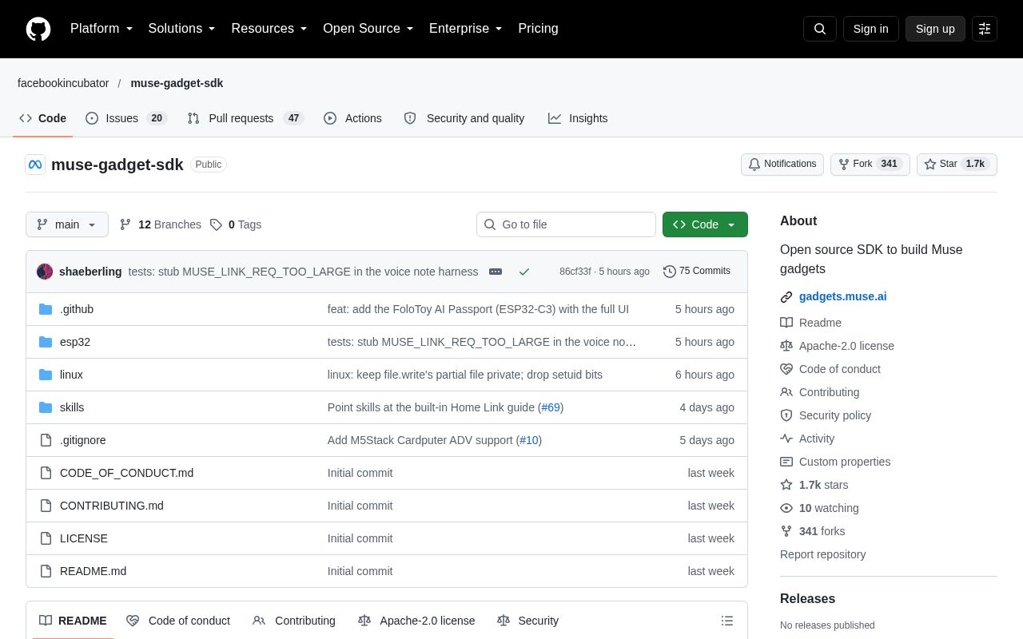Image resolution: width=1023 pixels, height=639 pixels.
Task: Open the skills folder
Action: pyautogui.click(x=72, y=407)
